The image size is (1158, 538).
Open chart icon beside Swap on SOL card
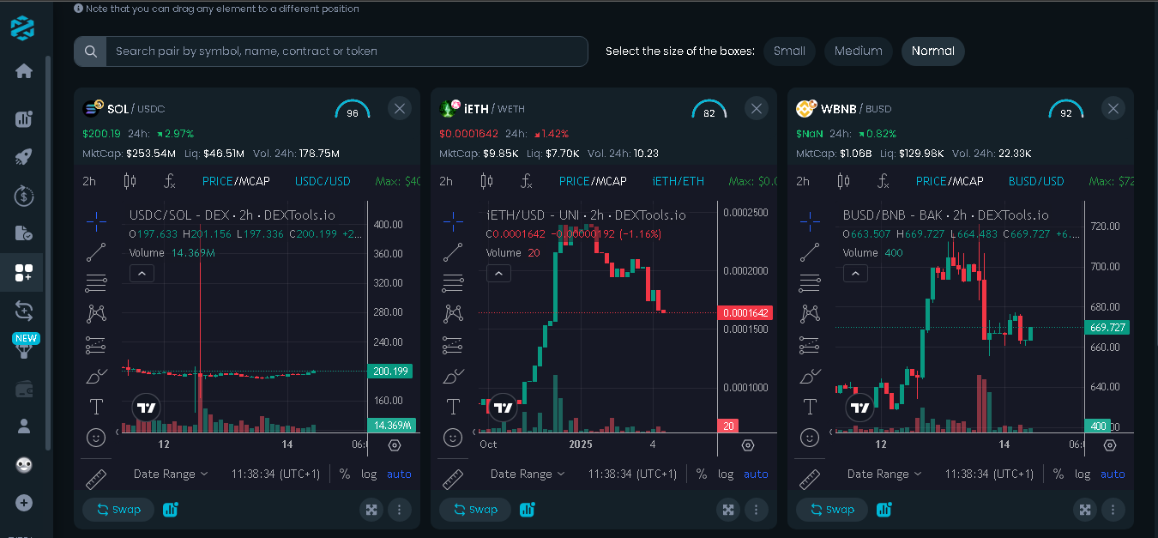pyautogui.click(x=171, y=510)
